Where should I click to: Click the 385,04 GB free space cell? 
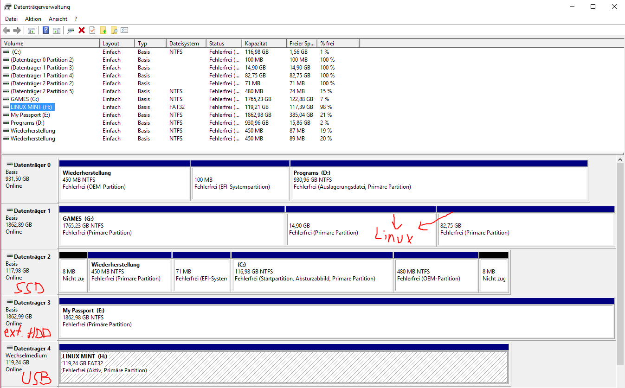[x=301, y=115]
